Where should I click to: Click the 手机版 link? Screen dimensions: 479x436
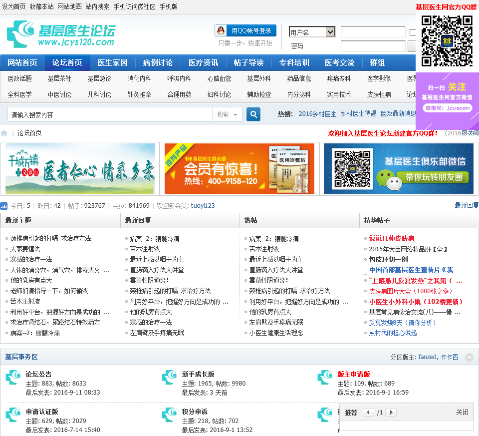[169, 6]
